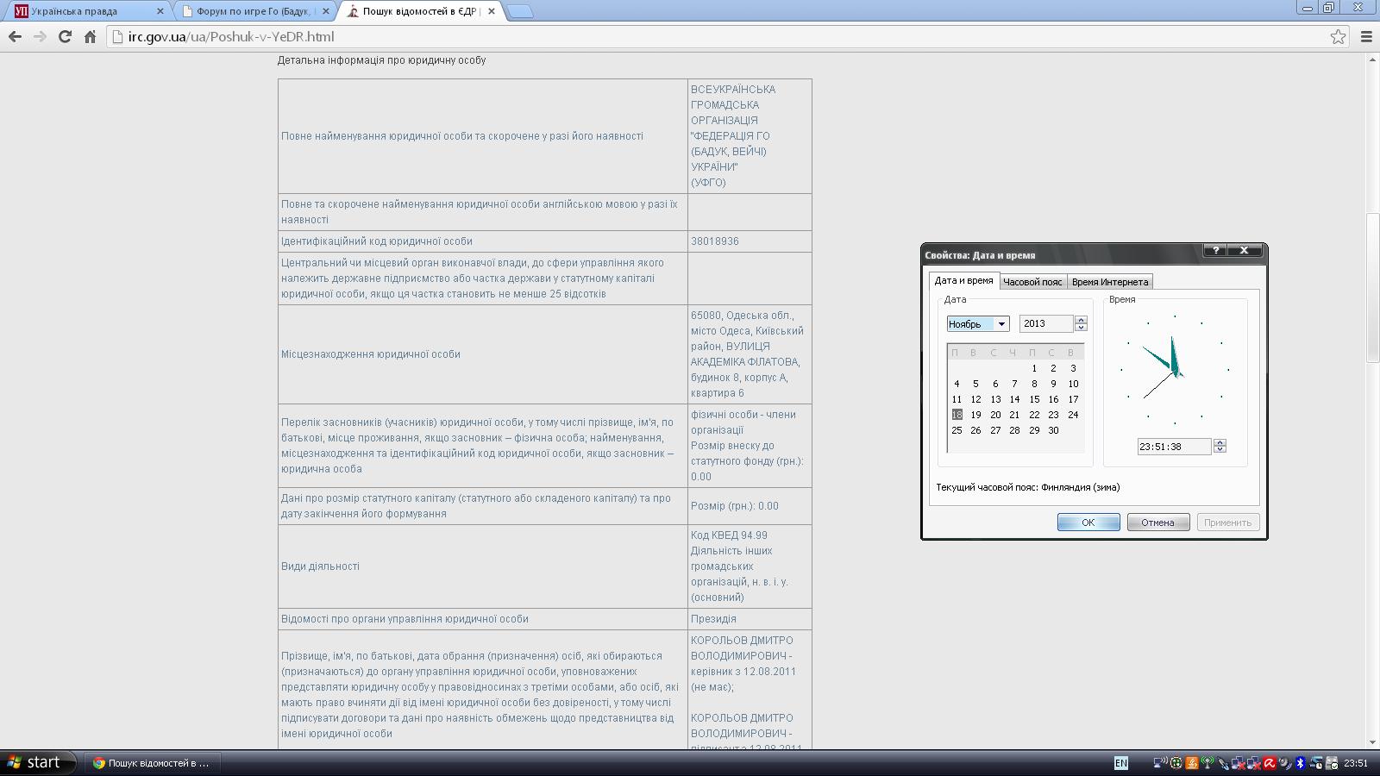Click the EN language indicator in taskbar
This screenshot has height=776, width=1380.
coord(1120,763)
